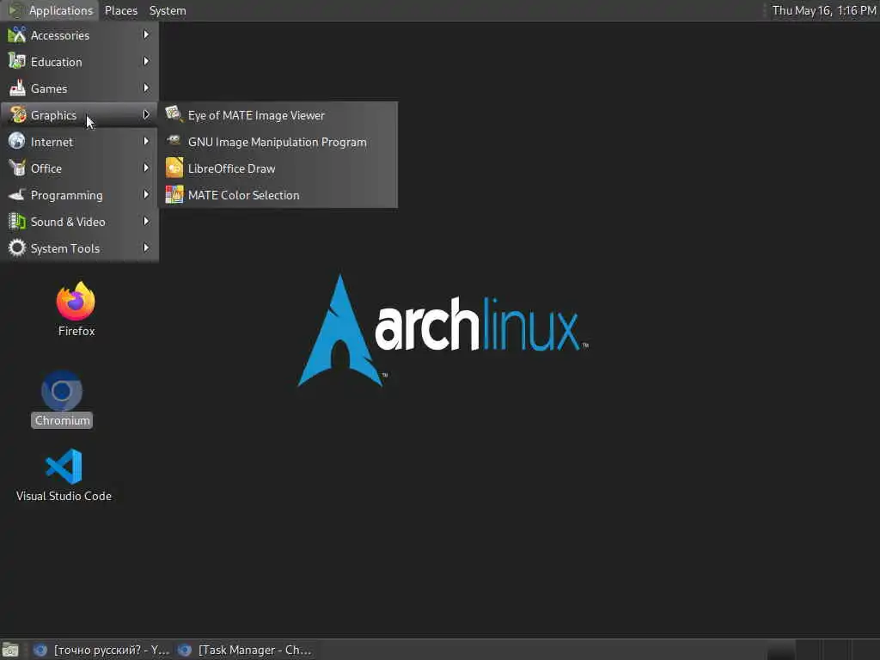Open MATE Color Selection

point(278,195)
